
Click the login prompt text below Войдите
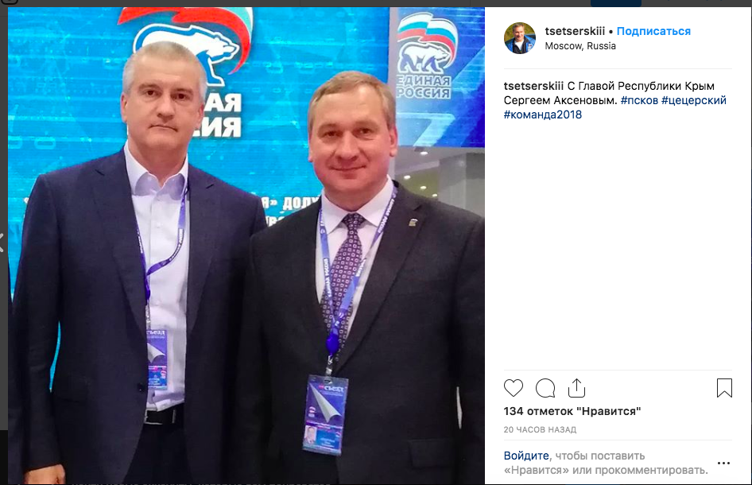(606, 470)
